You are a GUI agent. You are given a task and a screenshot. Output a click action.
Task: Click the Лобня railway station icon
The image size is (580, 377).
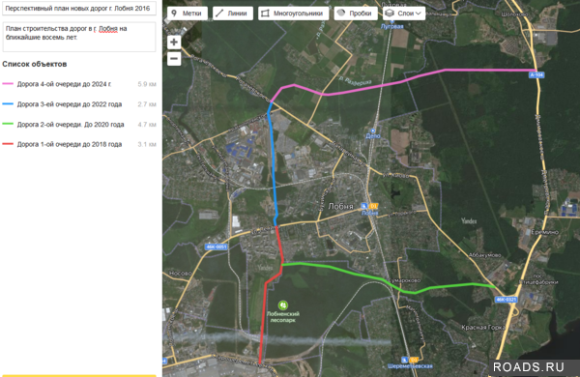364,206
